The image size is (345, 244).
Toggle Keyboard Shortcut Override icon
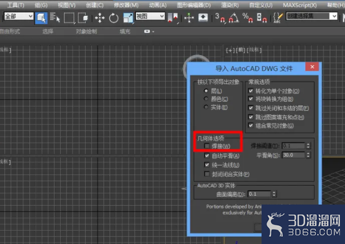pos(203,18)
